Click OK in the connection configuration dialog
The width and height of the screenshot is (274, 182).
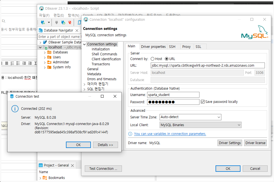(228, 168)
